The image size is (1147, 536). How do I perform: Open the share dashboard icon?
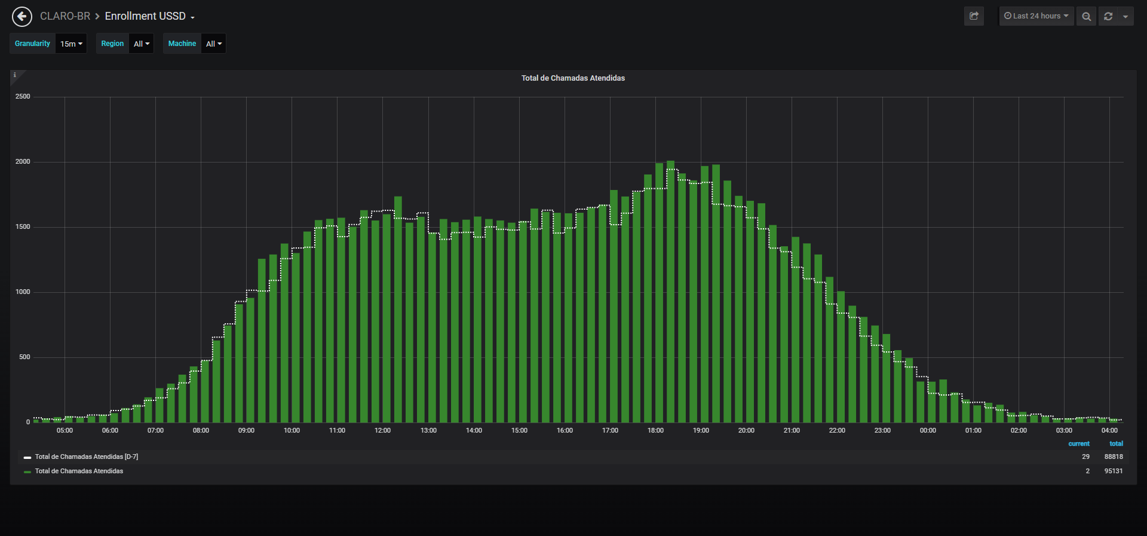974,16
